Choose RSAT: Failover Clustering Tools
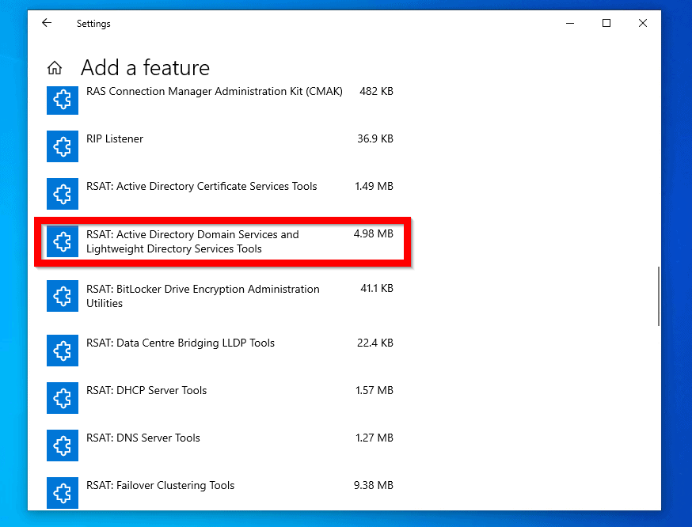 [160, 486]
